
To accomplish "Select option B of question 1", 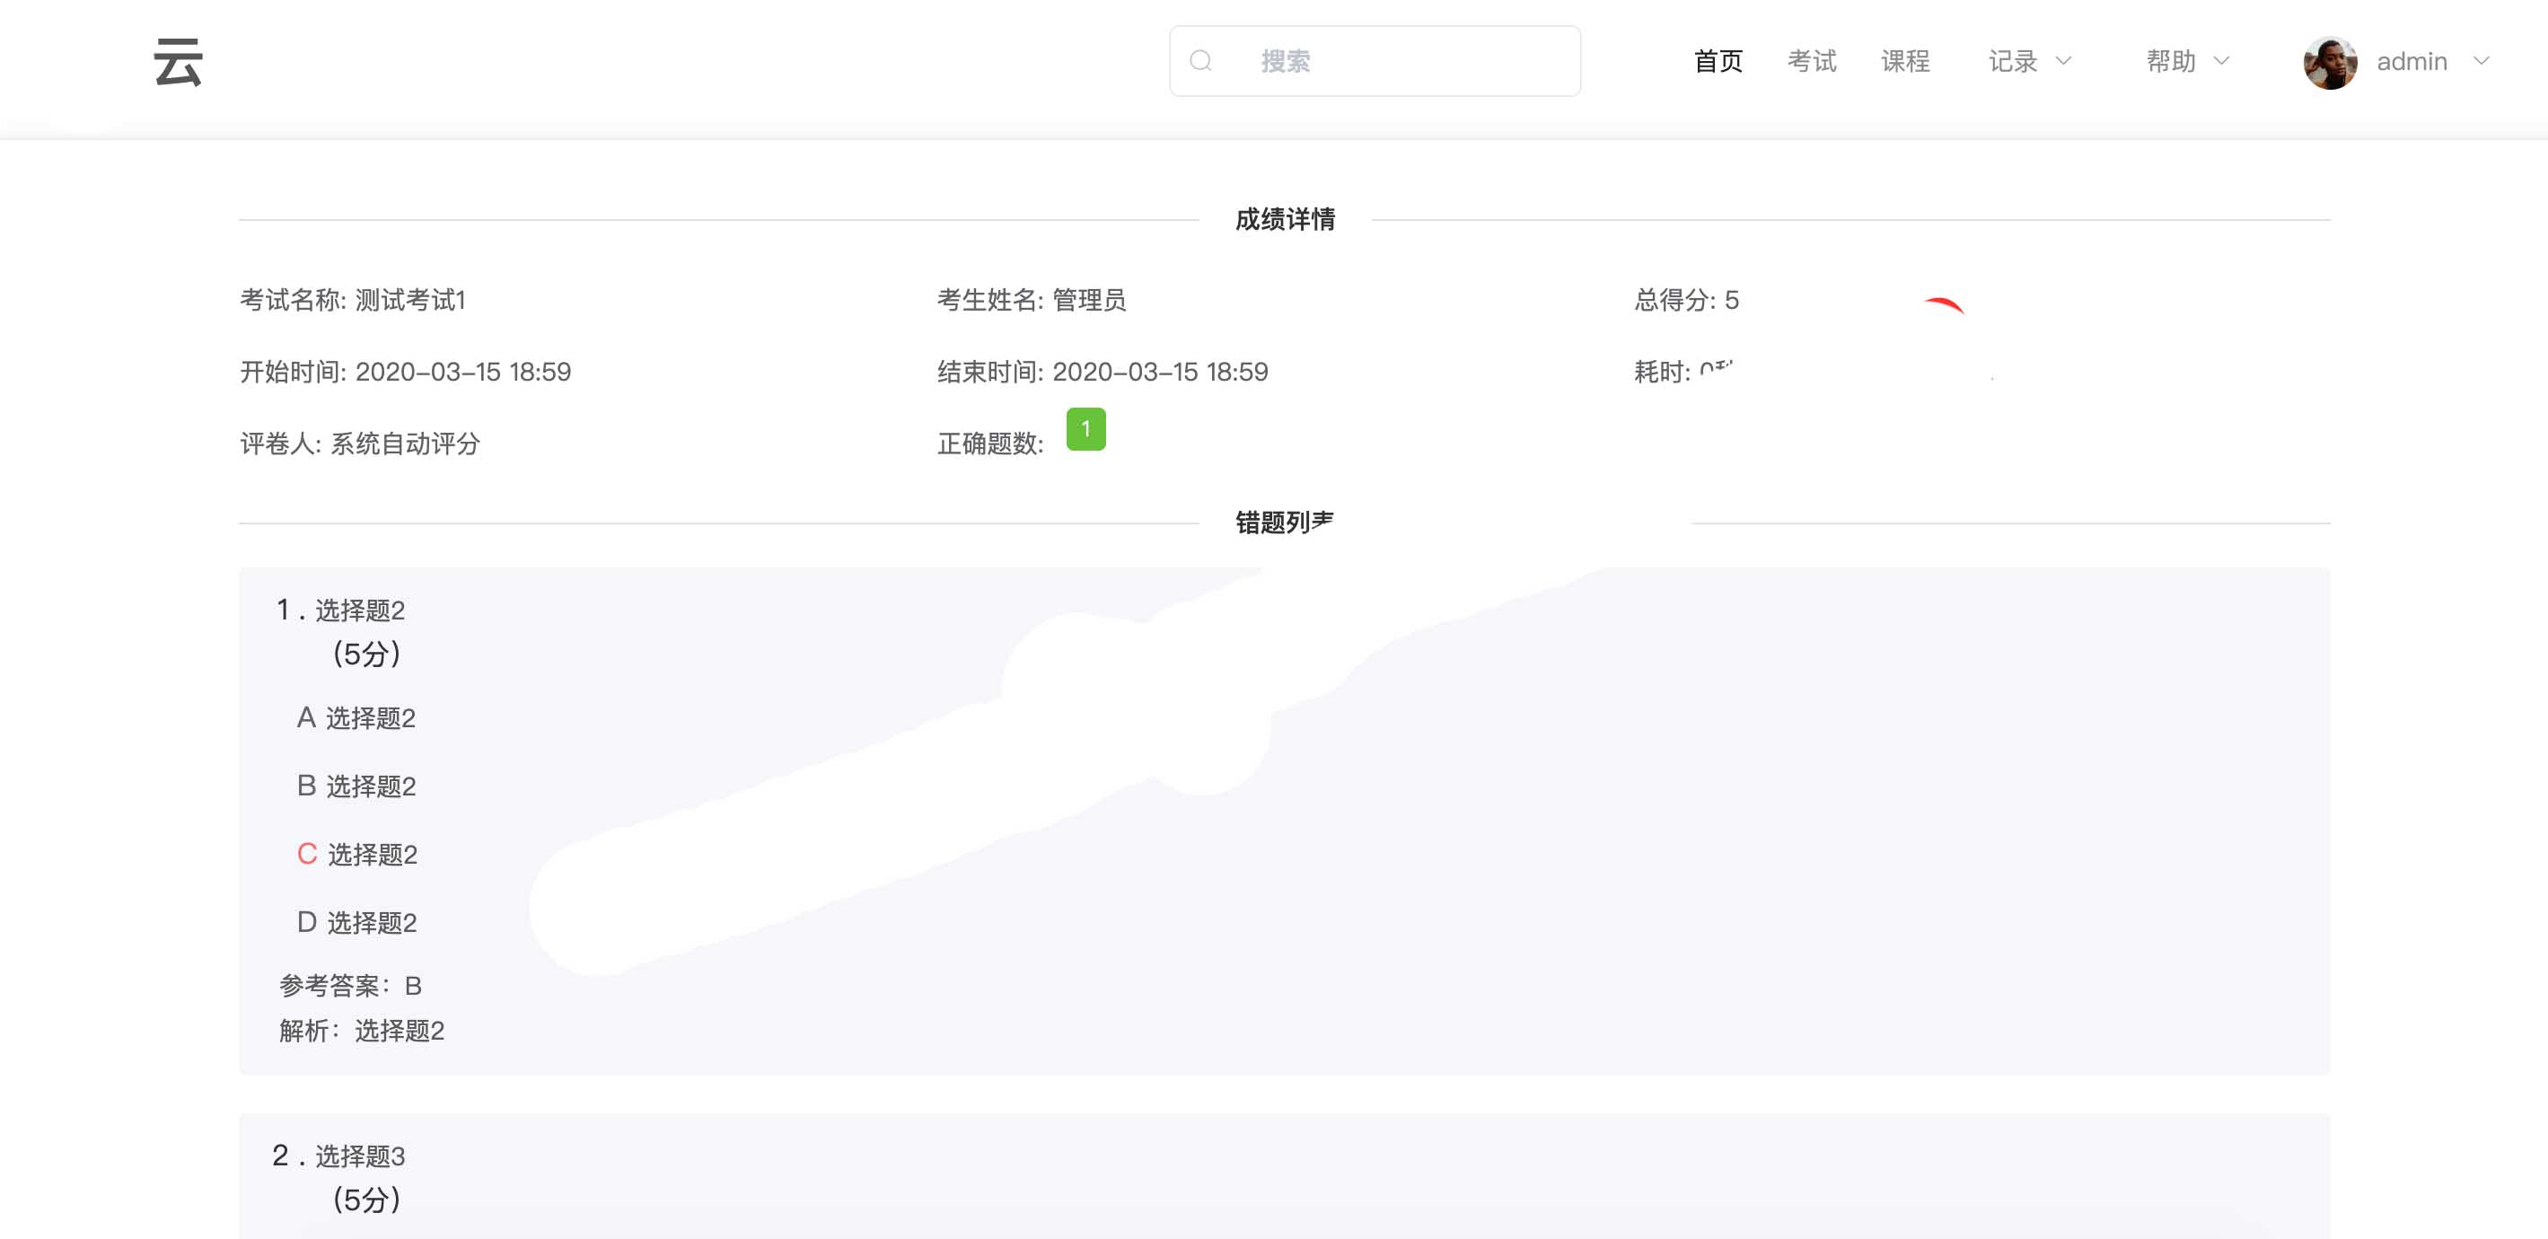I will point(356,786).
